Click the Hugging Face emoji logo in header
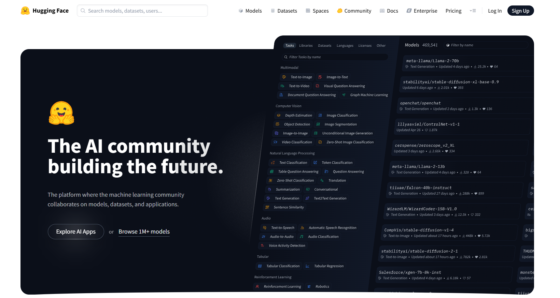Viewport: 560px width, 298px height. tap(25, 11)
